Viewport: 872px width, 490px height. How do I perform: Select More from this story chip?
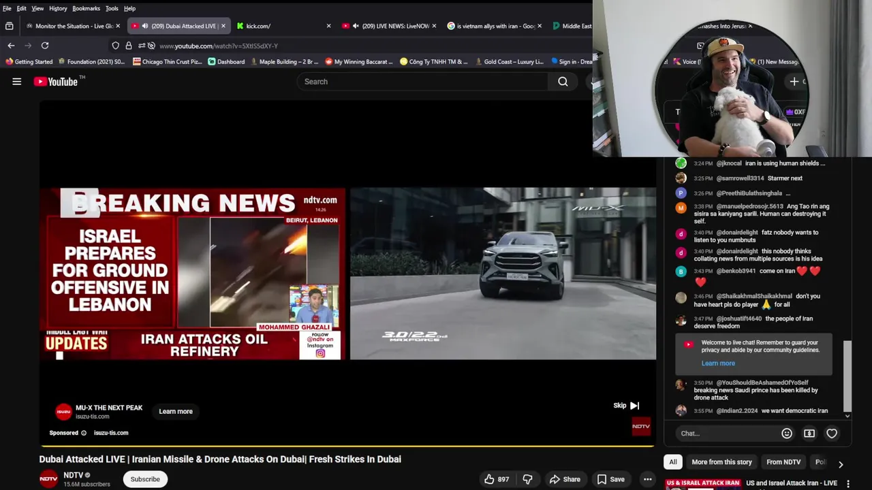(x=721, y=462)
